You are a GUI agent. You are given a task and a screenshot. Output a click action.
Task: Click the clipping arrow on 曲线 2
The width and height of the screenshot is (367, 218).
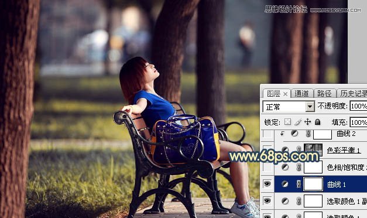pos(282,134)
